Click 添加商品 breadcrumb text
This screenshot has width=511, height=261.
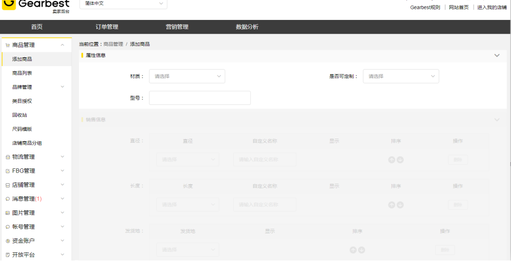tap(140, 44)
